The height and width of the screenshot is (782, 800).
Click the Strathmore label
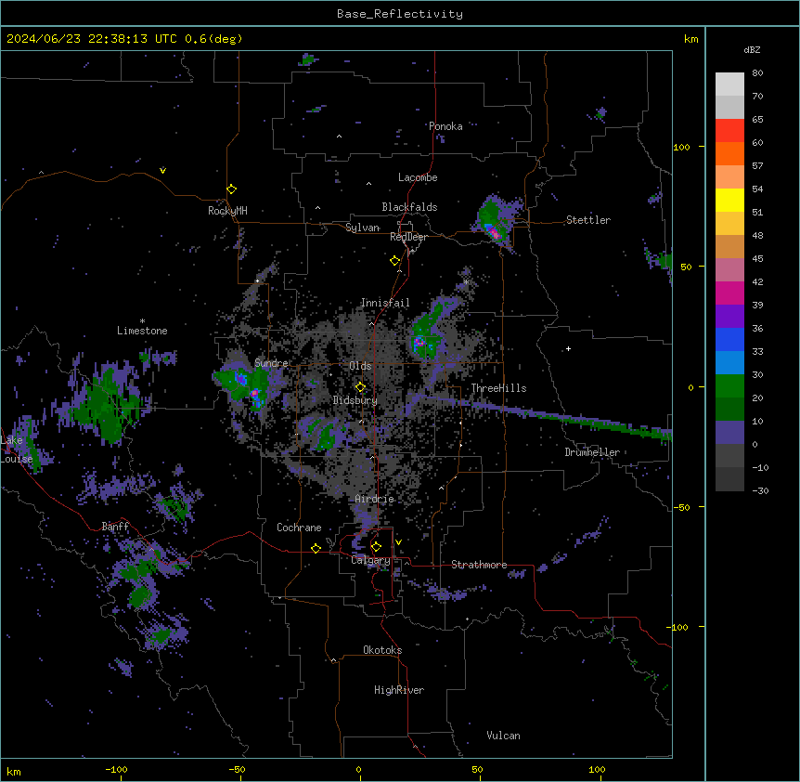(x=479, y=565)
